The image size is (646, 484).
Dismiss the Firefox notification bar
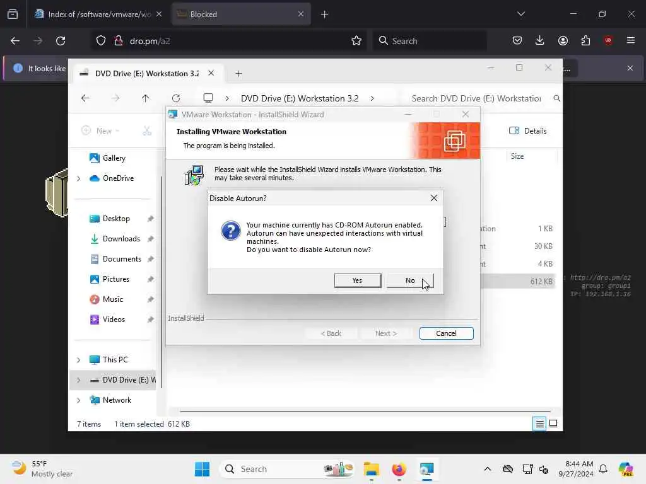click(x=630, y=68)
